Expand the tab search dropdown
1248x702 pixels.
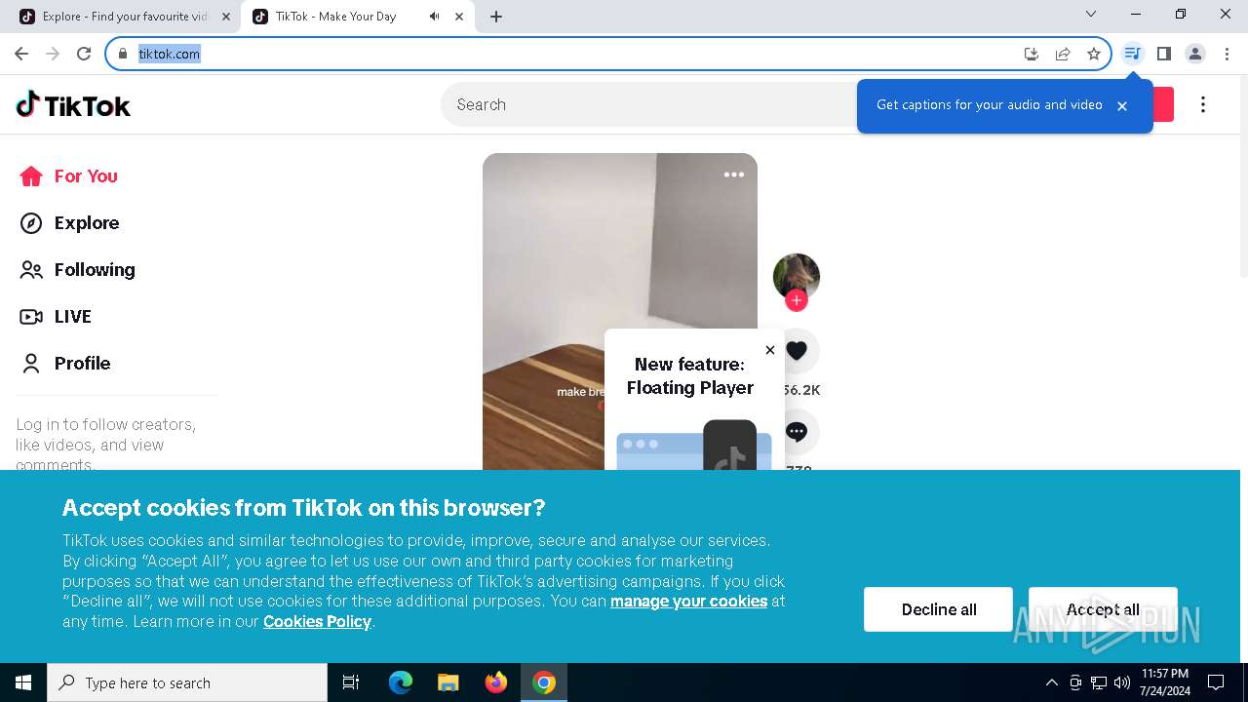[x=1091, y=14]
